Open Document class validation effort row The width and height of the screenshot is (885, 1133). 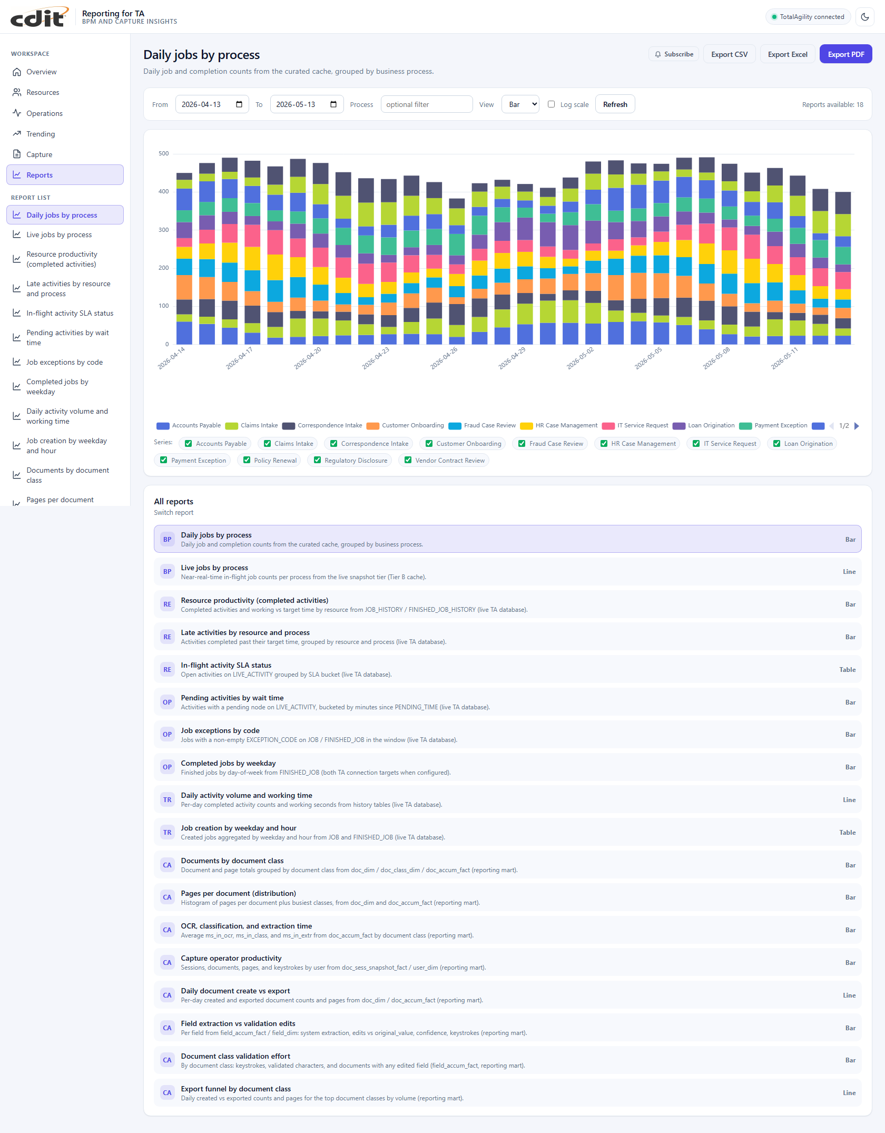pos(507,1060)
